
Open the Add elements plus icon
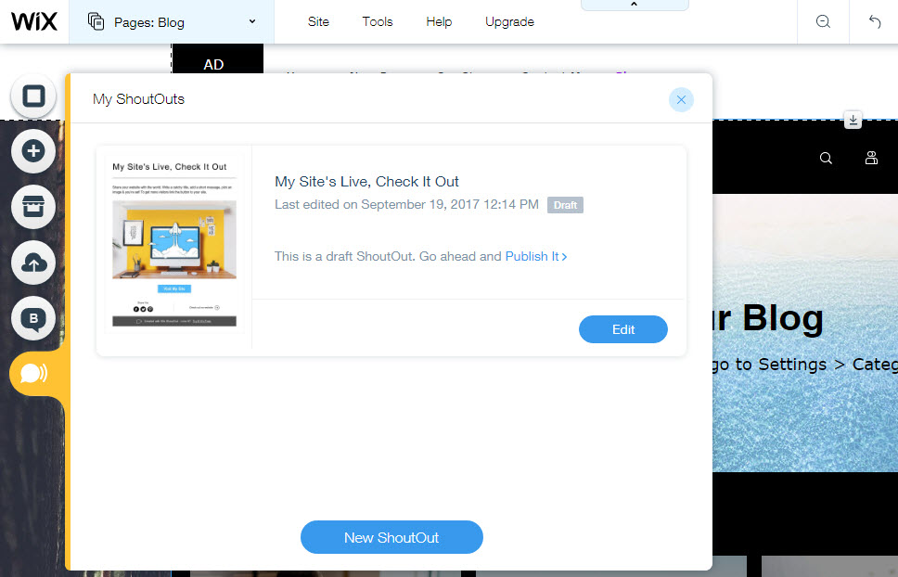[x=33, y=151]
